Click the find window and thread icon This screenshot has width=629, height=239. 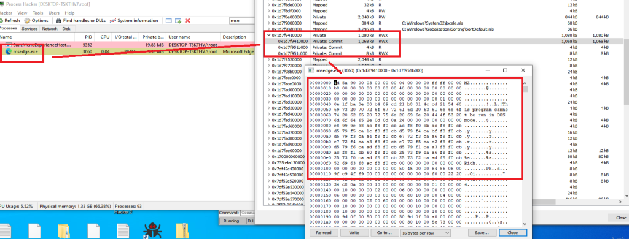(178, 20)
